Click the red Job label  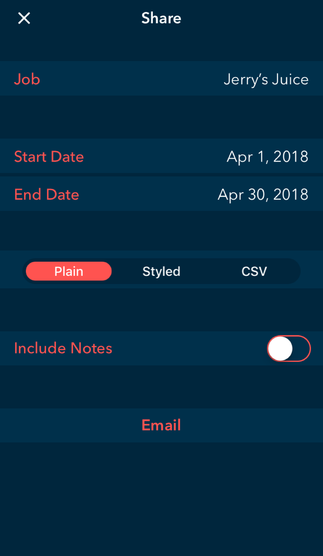[27, 79]
